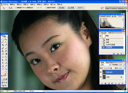Select the Eyedropper tool
The image size is (128, 93).
point(6,66)
